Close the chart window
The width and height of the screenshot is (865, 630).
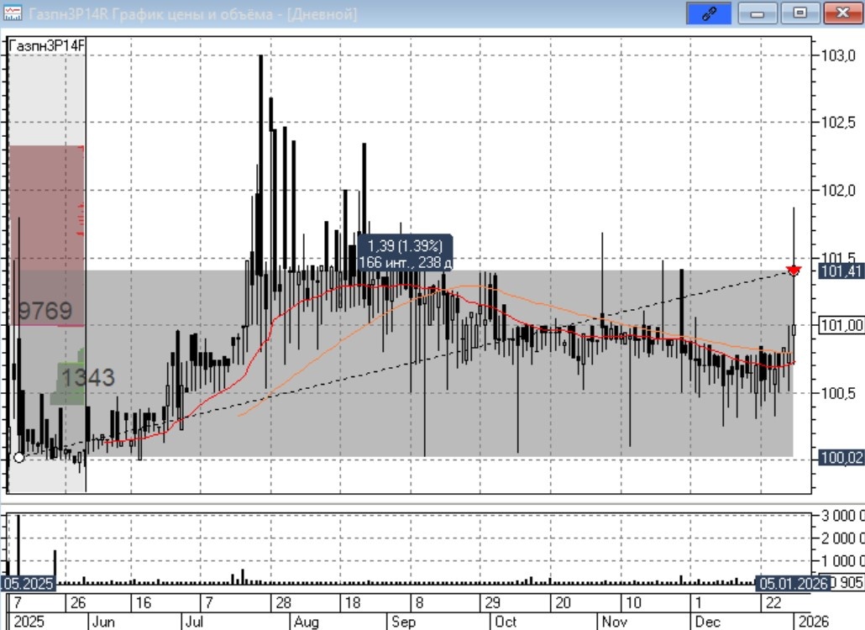842,13
